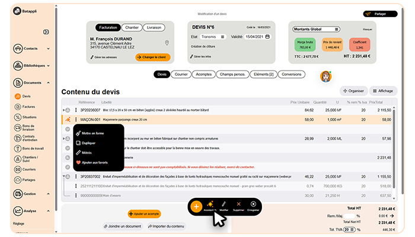Choose Mettre en forme from context menu
The height and width of the screenshot is (237, 415).
point(90,133)
